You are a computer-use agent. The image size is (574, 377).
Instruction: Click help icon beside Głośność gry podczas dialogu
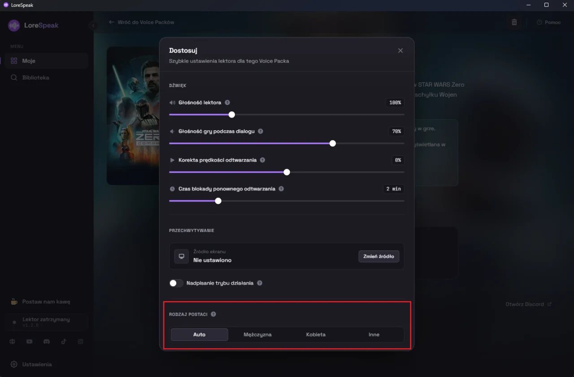tap(261, 132)
